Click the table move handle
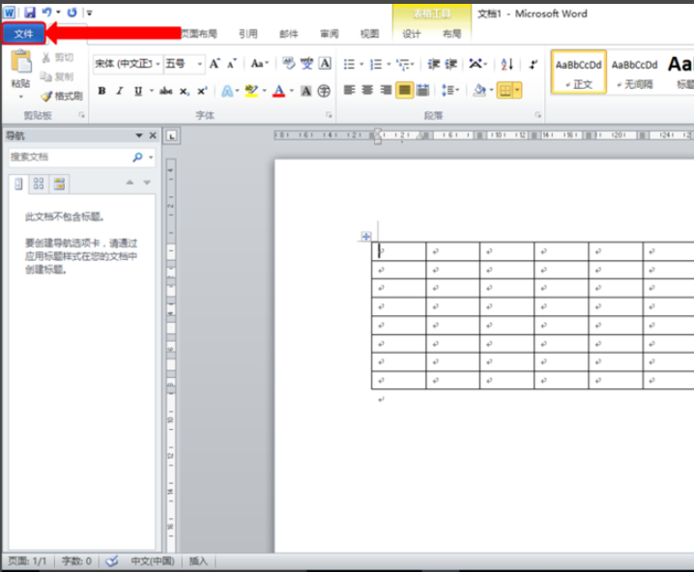The width and height of the screenshot is (694, 572). [x=366, y=236]
